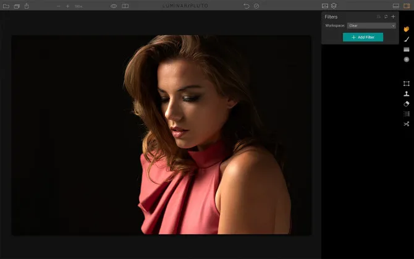Choose the Gradient Mask tool

407,49
